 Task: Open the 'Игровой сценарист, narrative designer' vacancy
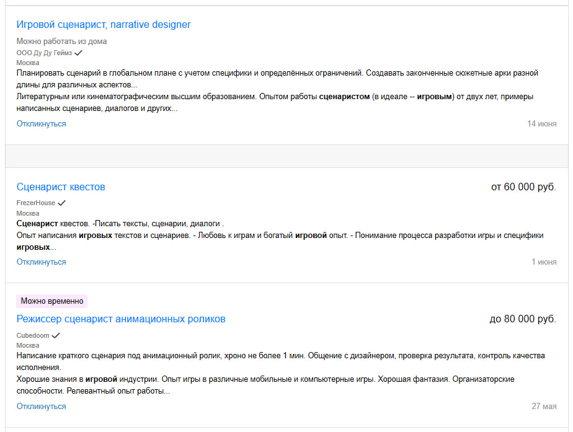coord(104,25)
